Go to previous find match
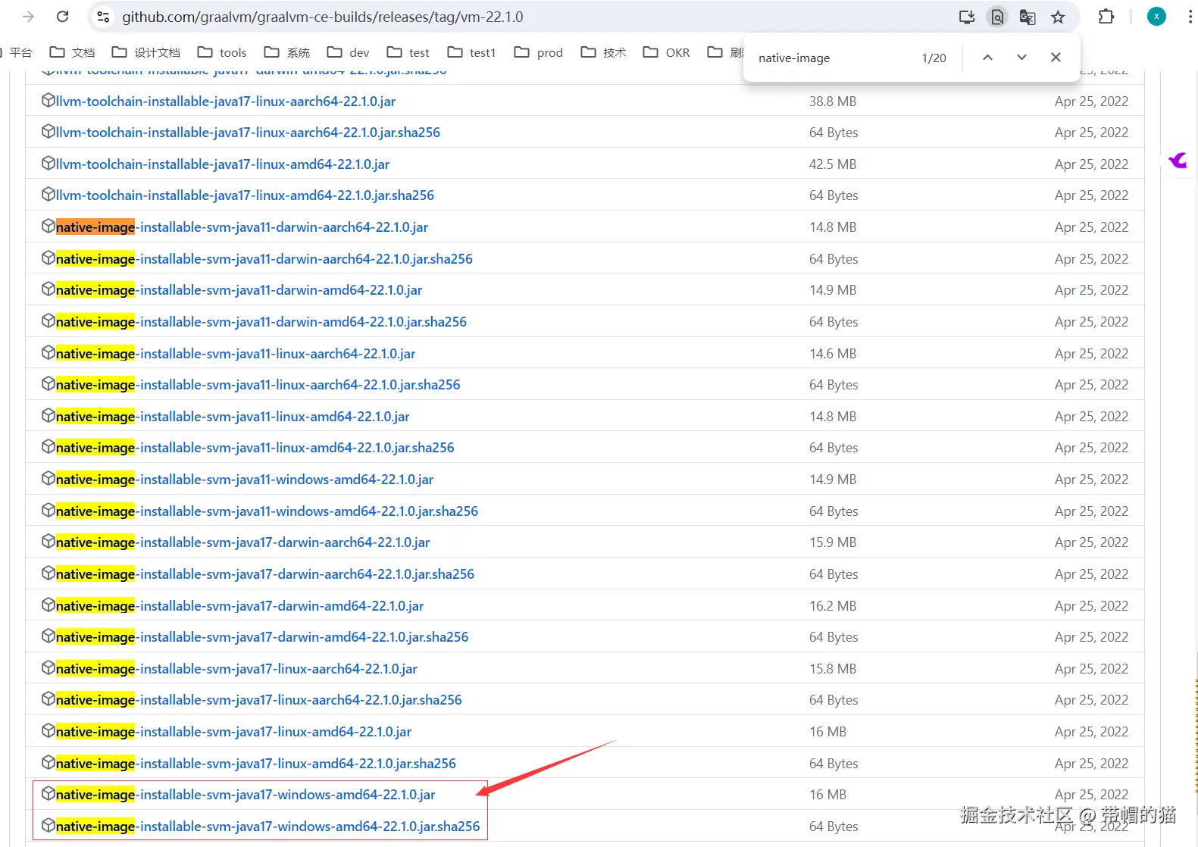The width and height of the screenshot is (1198, 847). pyautogui.click(x=987, y=58)
